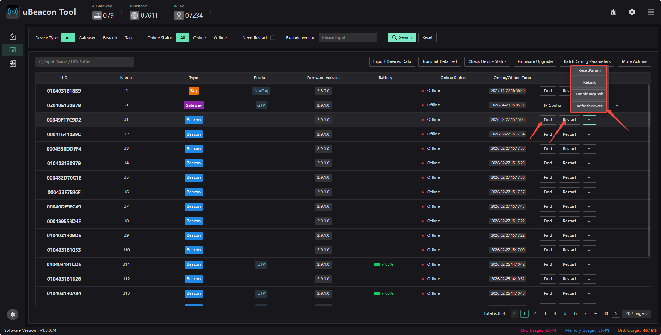The height and width of the screenshot is (335, 661).
Task: Choose ReLink from the popup menu
Action: [x=589, y=82]
